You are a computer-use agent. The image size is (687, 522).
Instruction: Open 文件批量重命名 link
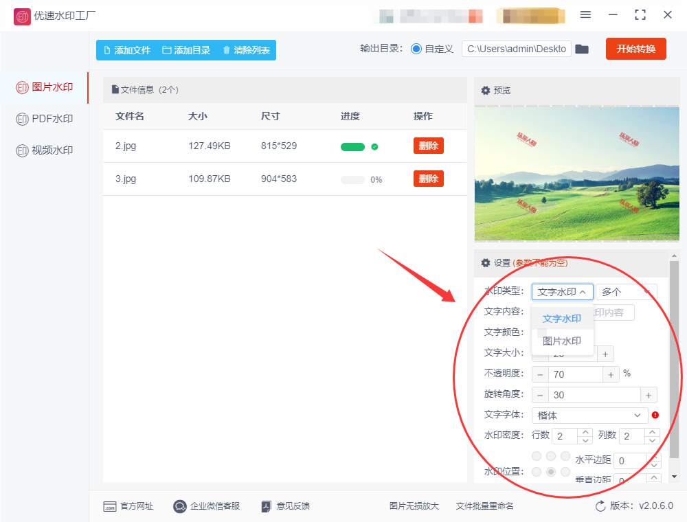click(484, 506)
